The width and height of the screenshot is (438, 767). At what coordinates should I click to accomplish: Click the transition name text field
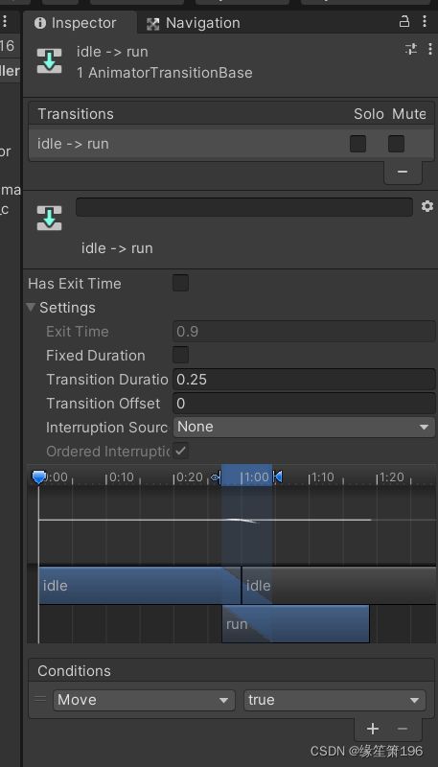(x=244, y=207)
